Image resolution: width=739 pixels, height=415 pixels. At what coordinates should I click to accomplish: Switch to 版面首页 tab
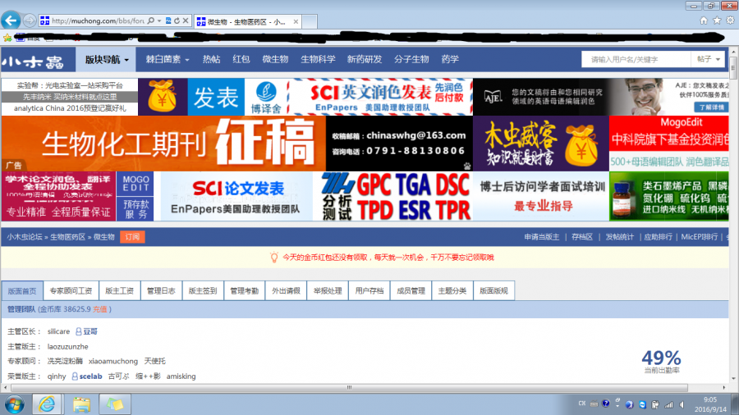tap(22, 291)
